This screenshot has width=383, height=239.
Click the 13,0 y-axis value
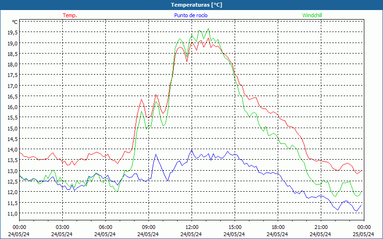point(12,171)
